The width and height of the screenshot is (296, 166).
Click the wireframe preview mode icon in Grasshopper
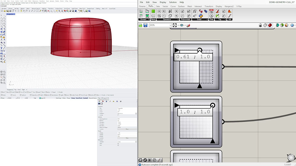pos(265,25)
